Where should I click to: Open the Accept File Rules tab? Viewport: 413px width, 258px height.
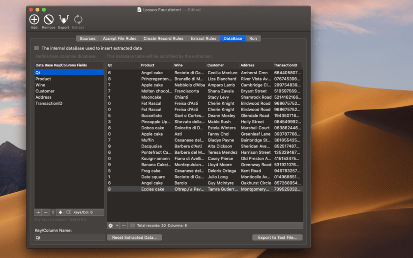119,38
